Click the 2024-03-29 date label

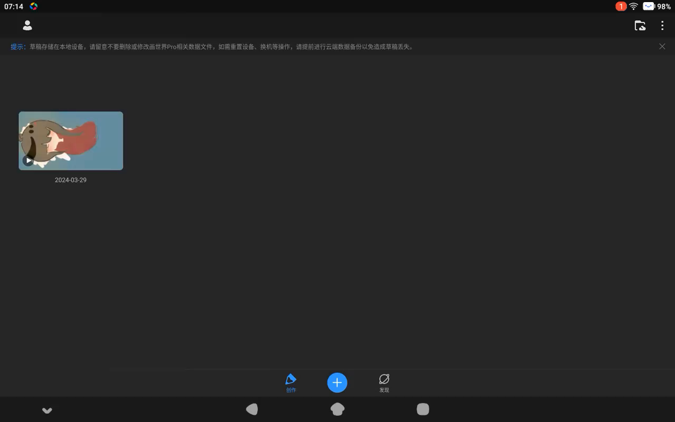click(71, 180)
